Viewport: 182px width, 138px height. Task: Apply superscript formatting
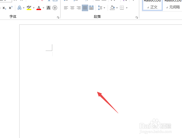(11, 8)
